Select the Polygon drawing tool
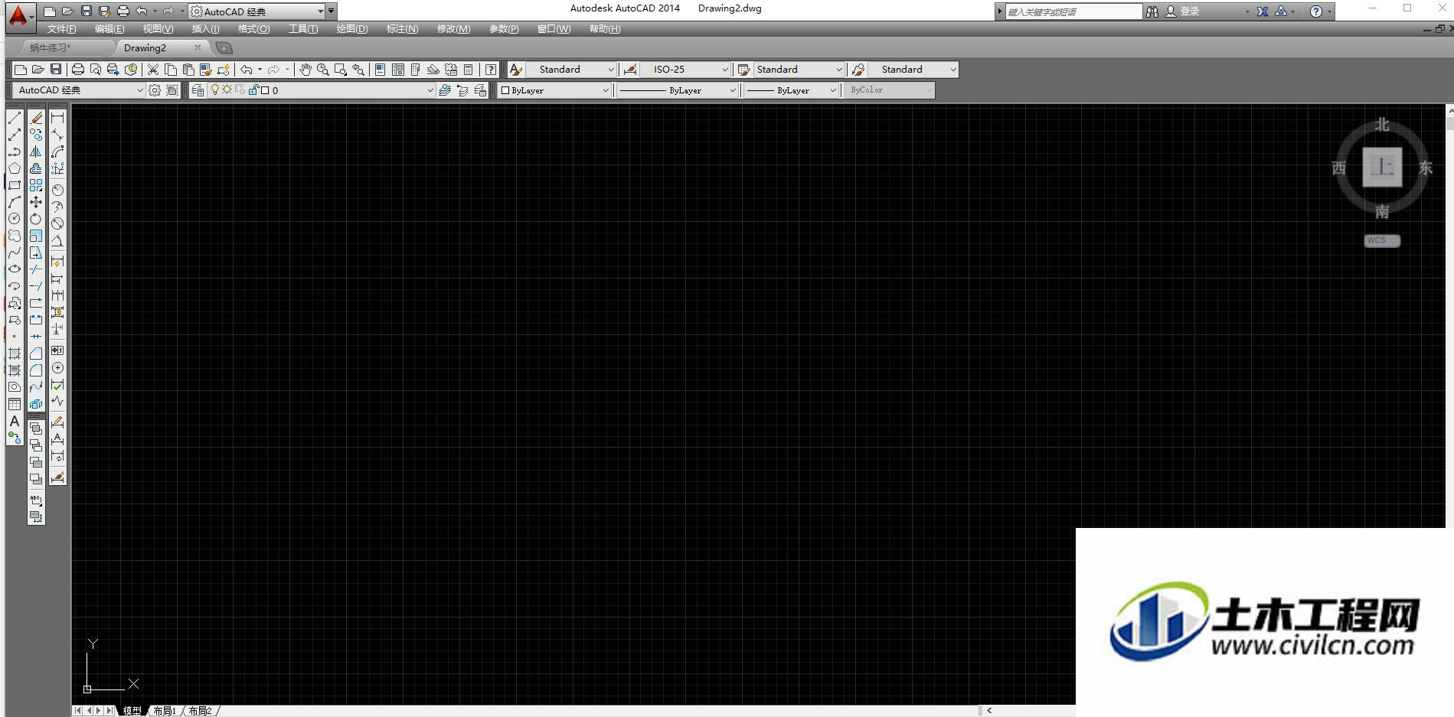Viewport: 1454px width, 717px height. (15, 168)
